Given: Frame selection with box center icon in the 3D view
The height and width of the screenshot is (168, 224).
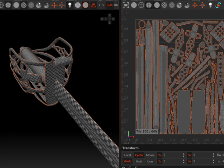Looking at the screenshot, I should tap(62, 5).
